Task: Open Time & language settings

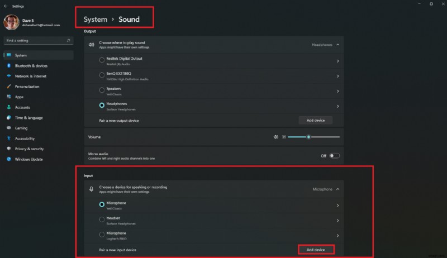Action: (39, 118)
